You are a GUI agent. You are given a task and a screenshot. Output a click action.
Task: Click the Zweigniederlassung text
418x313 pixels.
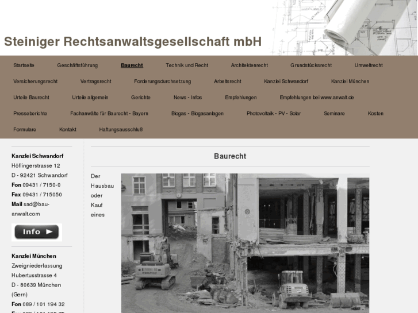[x=37, y=265]
